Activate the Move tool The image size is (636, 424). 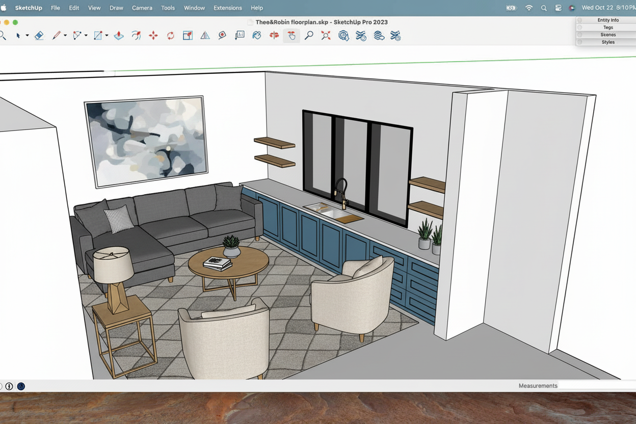click(x=153, y=36)
